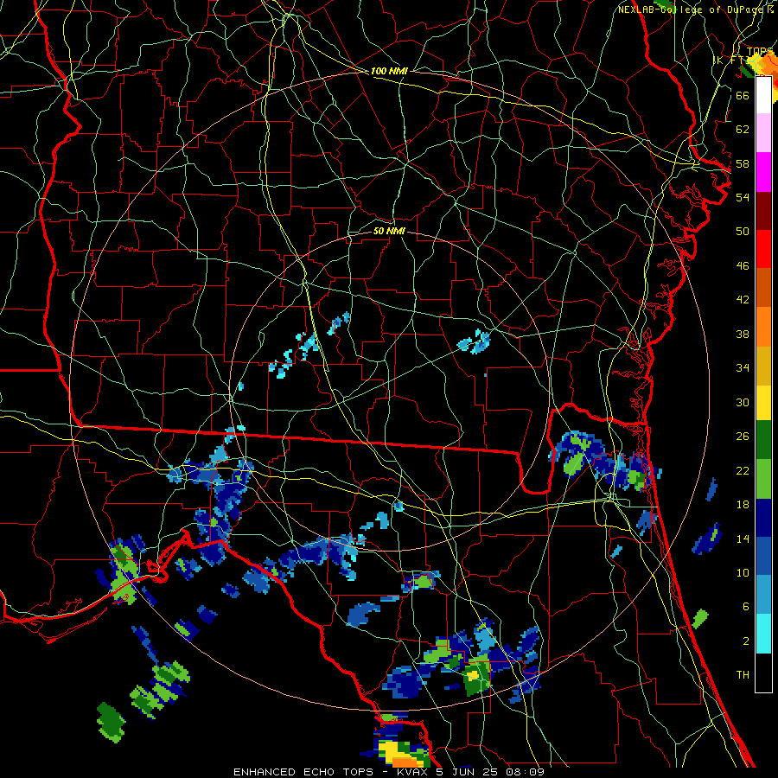Click the legend value 22

[x=743, y=470]
